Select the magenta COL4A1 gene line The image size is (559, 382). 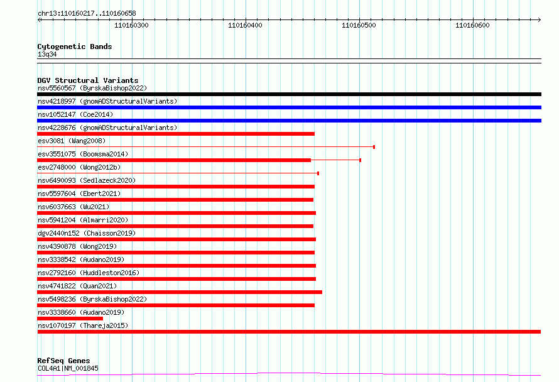tap(289, 374)
